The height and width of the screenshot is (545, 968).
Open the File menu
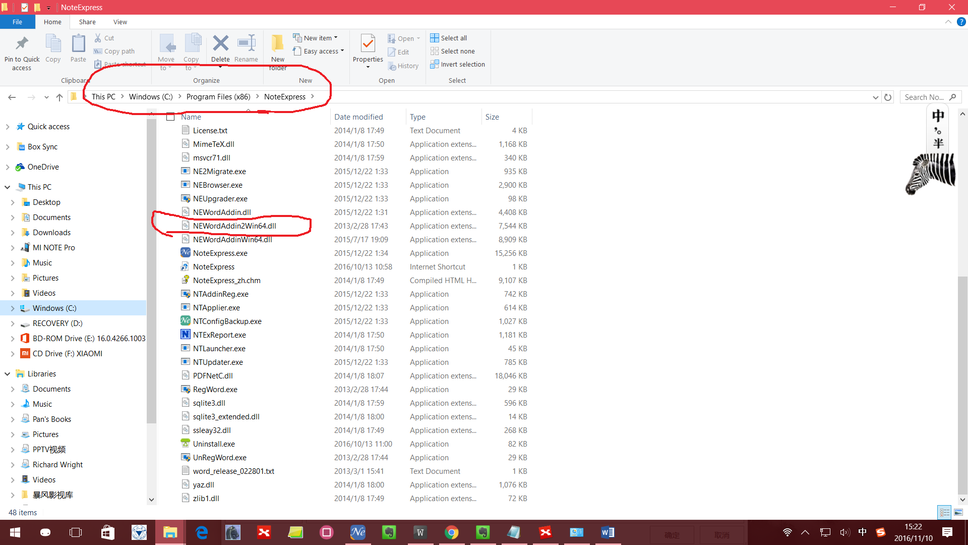coord(17,22)
